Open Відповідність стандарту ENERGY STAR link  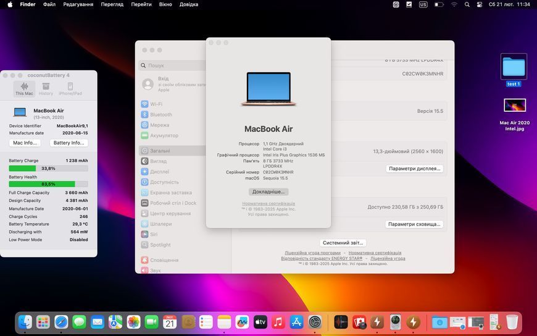[322, 258]
